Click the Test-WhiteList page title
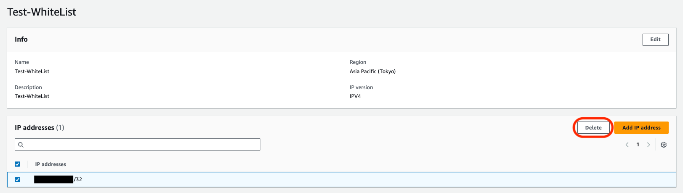The width and height of the screenshot is (683, 193). pos(42,12)
